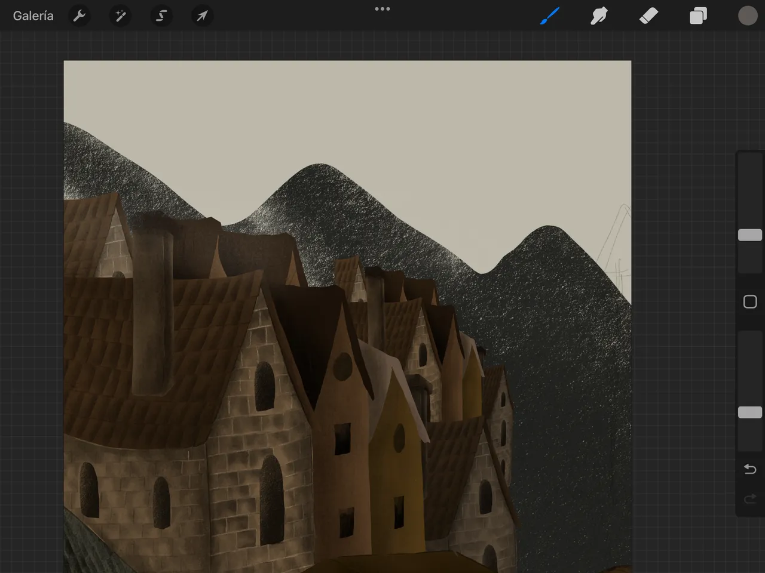Image resolution: width=765 pixels, height=573 pixels.
Task: Tap the painted canvas artwork
Action: [347, 316]
